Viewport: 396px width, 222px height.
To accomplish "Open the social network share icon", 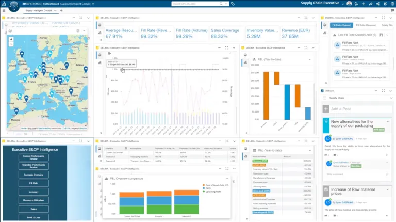I will pos(378,4).
